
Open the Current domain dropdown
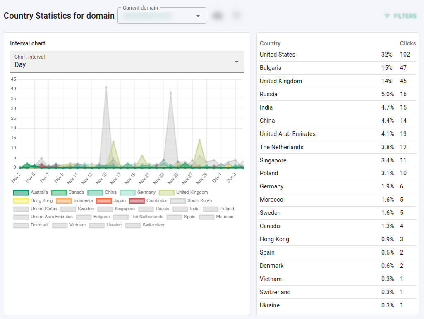tap(161, 15)
